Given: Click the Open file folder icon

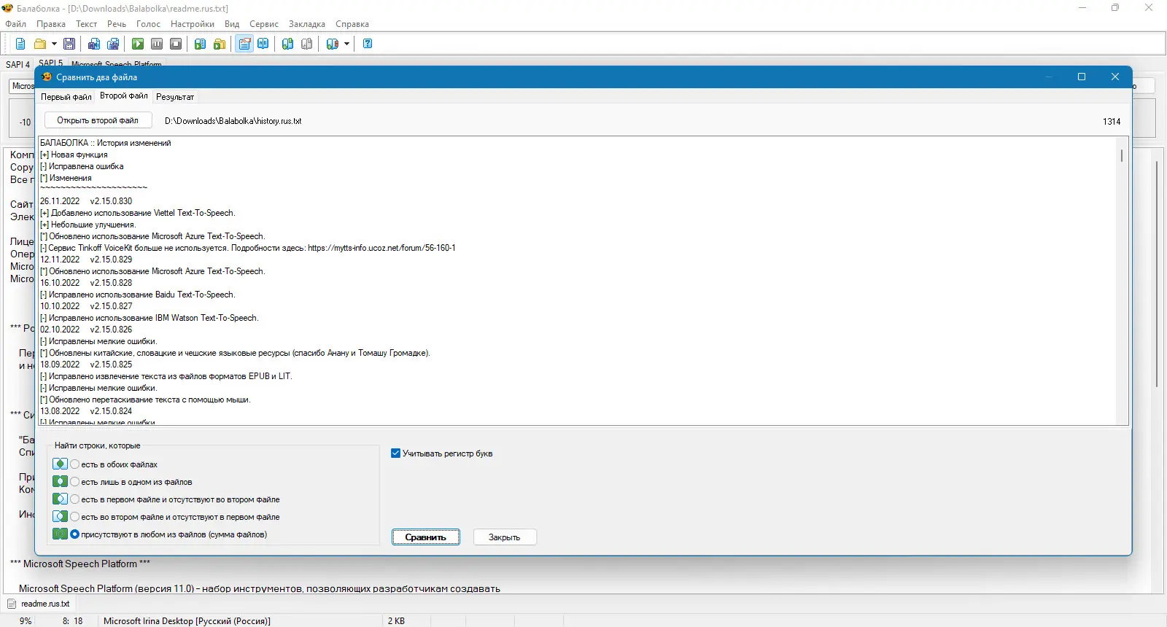Looking at the screenshot, I should point(40,44).
